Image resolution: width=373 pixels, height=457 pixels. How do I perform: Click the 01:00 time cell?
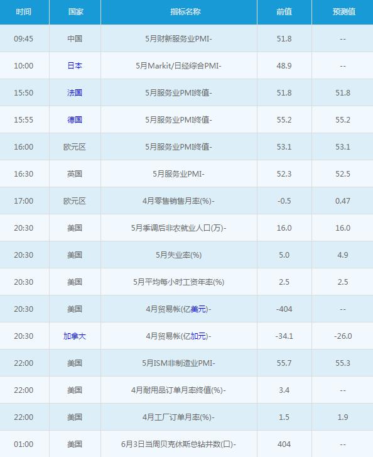point(24,444)
